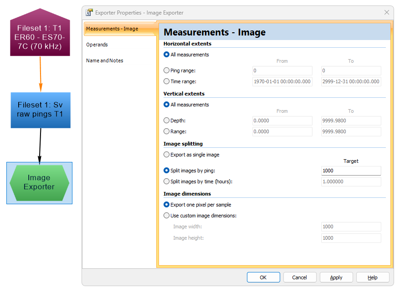Select Range for vertical extents

point(166,131)
